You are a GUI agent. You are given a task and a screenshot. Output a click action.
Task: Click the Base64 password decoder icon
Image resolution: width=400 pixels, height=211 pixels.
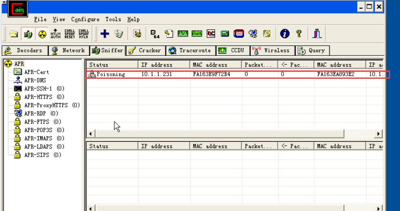coord(155,34)
